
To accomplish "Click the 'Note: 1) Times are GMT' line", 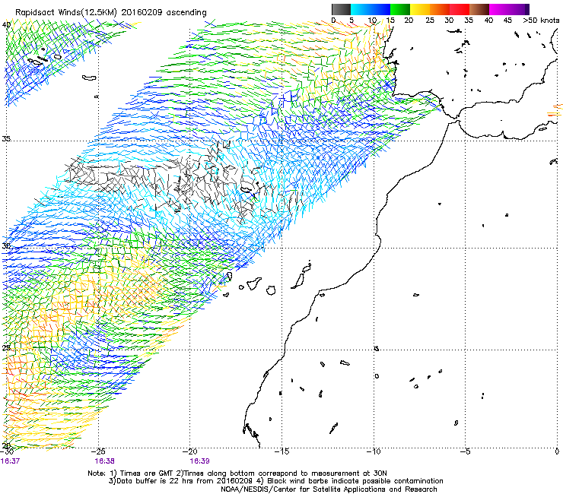I will [237, 473].
